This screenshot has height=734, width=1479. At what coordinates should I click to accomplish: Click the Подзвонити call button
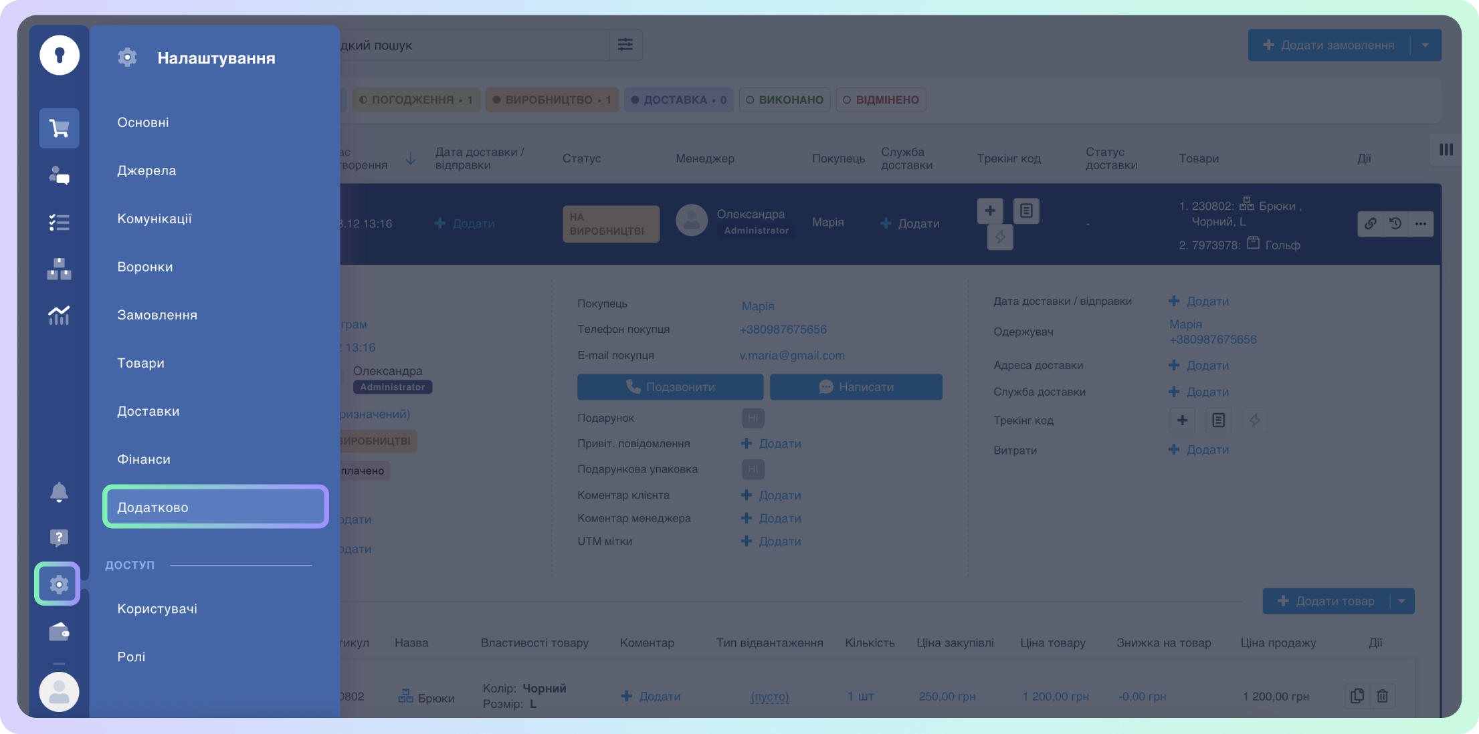pos(670,387)
